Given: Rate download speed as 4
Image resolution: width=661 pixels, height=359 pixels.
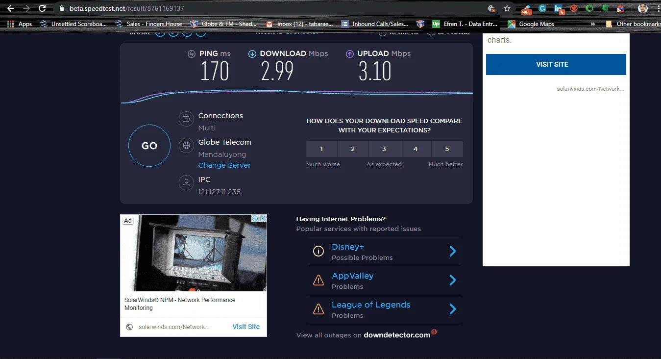Looking at the screenshot, I should [x=416, y=149].
